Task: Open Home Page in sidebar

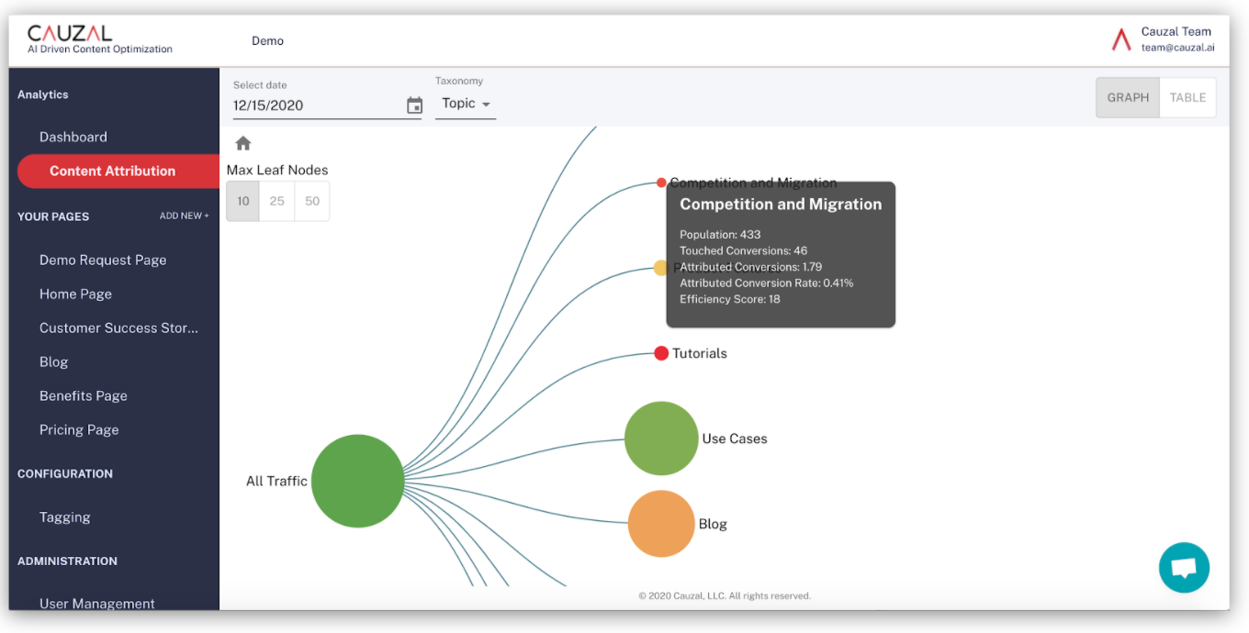Action: point(75,294)
